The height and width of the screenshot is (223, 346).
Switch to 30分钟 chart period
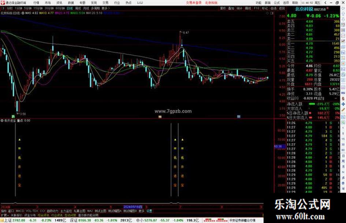(x=49, y=8)
